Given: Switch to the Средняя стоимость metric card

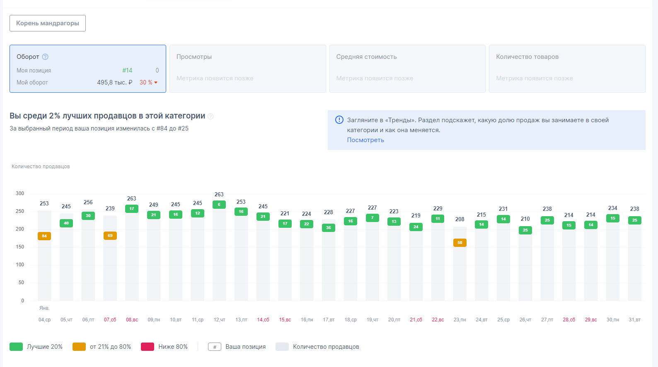Looking at the screenshot, I should pos(407,69).
